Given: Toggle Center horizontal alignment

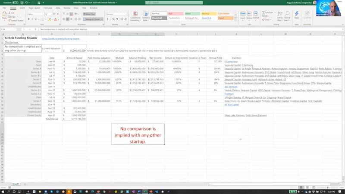Looking at the screenshot, I should click(68, 19).
